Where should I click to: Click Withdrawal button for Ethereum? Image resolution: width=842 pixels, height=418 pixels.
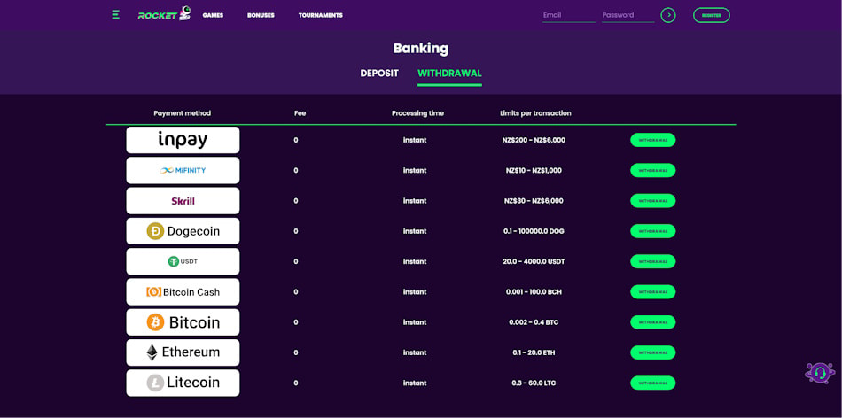(x=653, y=352)
